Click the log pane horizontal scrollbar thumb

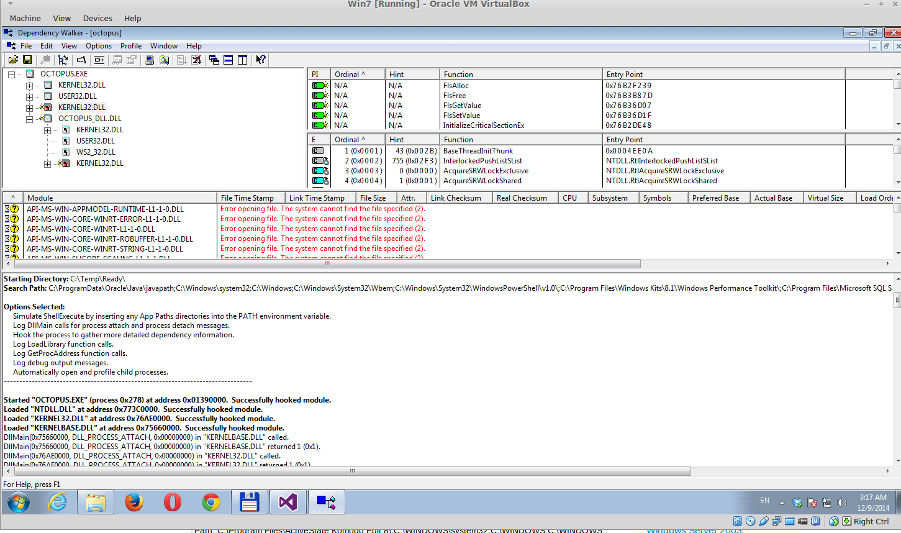352,471
